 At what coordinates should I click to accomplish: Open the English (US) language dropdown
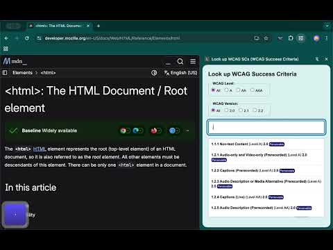point(180,73)
